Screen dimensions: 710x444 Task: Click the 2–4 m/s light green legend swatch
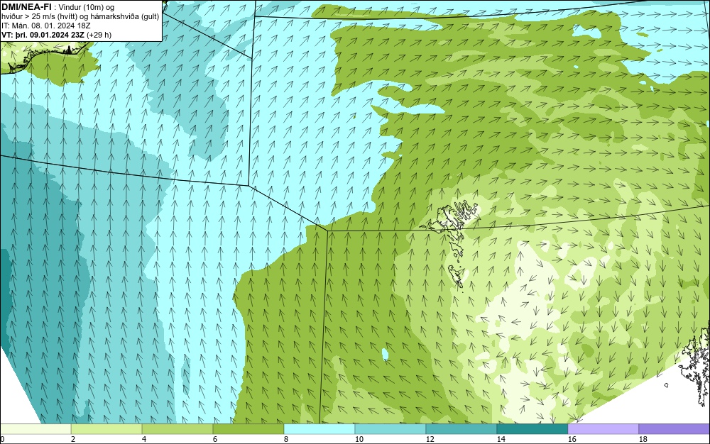coord(106,429)
